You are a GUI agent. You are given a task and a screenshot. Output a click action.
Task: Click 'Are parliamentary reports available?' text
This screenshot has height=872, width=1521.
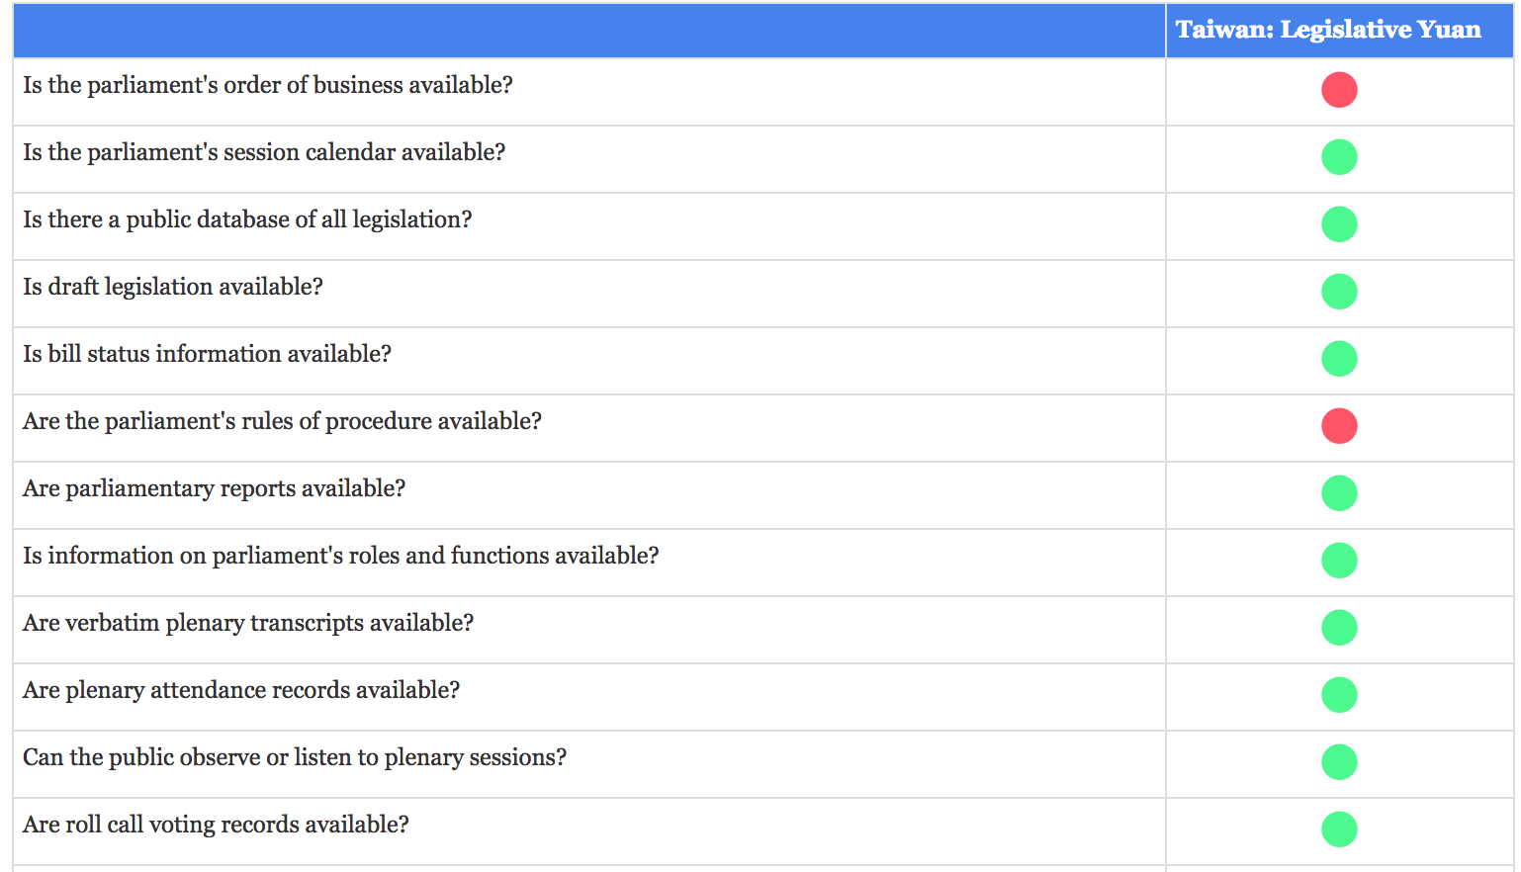click(214, 488)
